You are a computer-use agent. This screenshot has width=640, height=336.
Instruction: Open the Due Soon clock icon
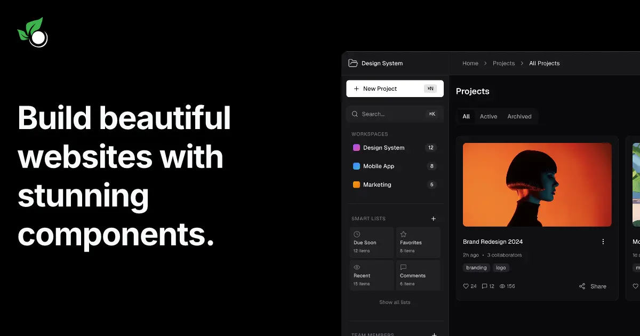pos(357,234)
